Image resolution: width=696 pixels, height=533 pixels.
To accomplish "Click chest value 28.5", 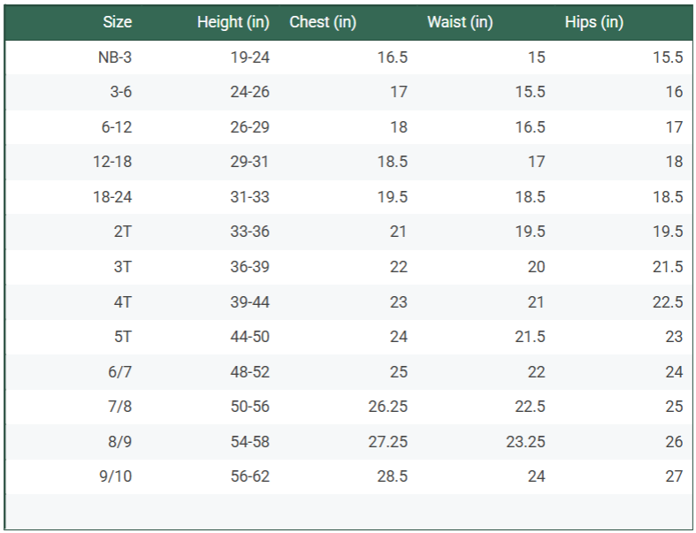I will point(392,476).
